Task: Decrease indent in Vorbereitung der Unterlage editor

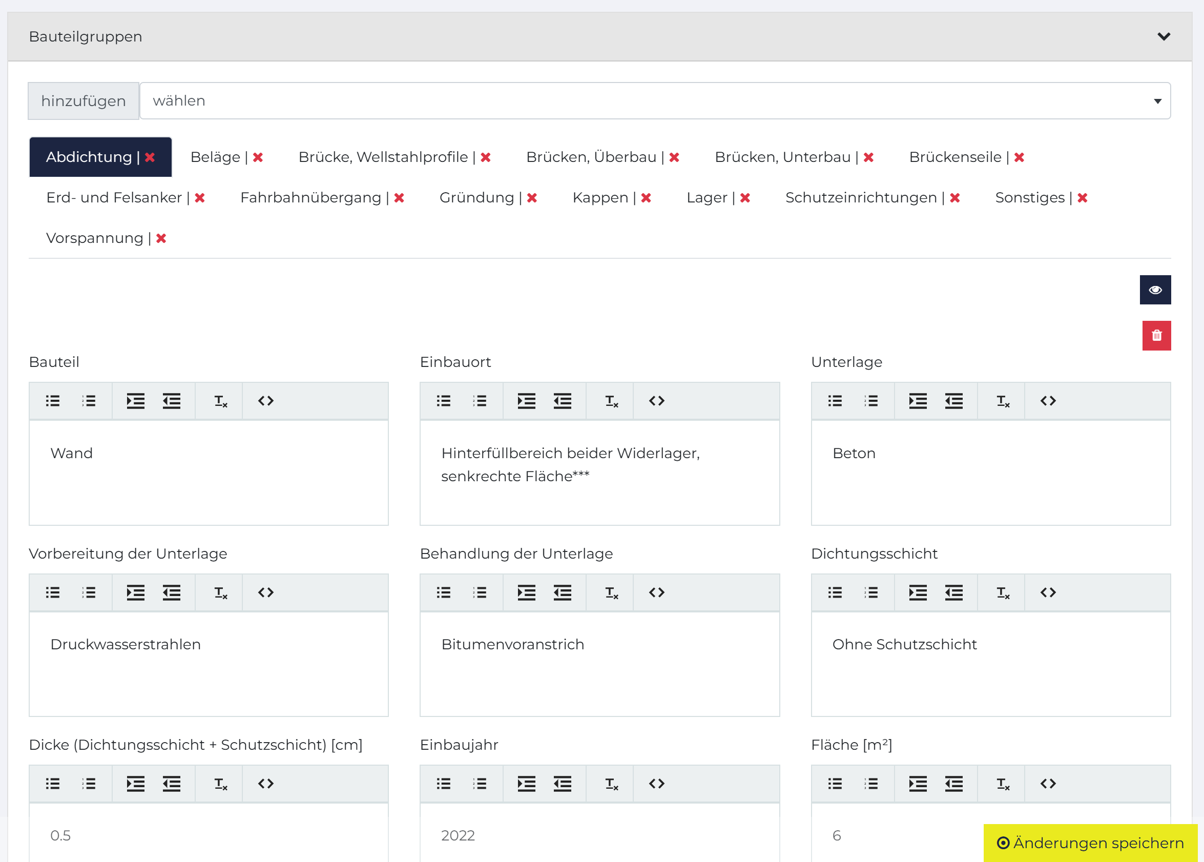Action: 172,592
